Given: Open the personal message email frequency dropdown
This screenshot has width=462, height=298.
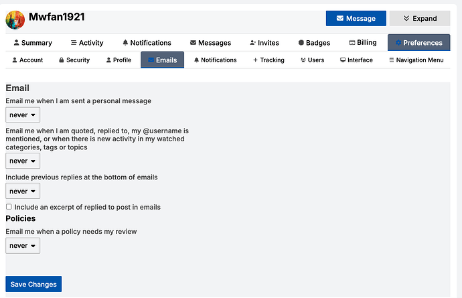Looking at the screenshot, I should [x=23, y=115].
